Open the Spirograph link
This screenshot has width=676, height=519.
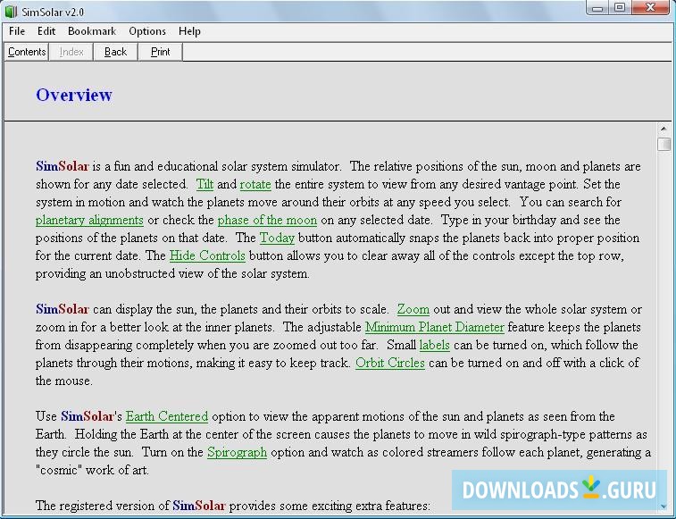[x=238, y=452]
